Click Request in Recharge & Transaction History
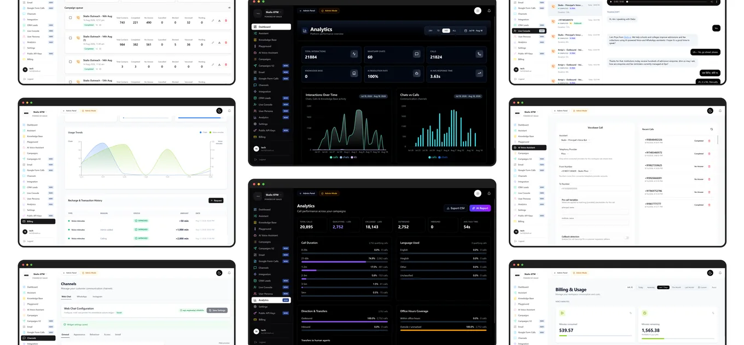744x345 pixels. pyautogui.click(x=216, y=200)
